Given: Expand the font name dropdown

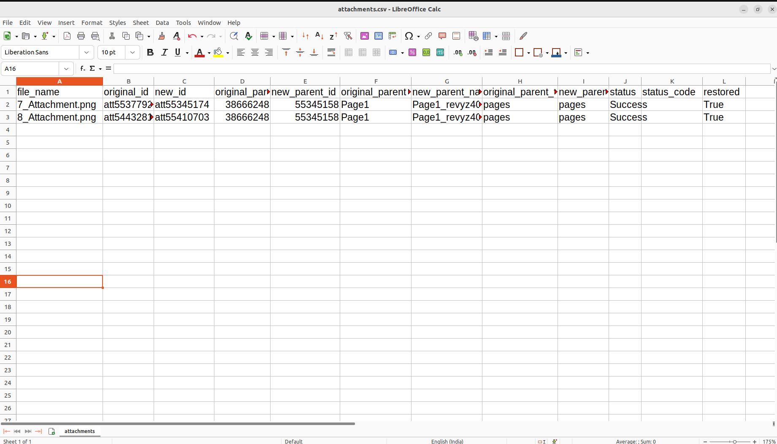Looking at the screenshot, I should (87, 53).
